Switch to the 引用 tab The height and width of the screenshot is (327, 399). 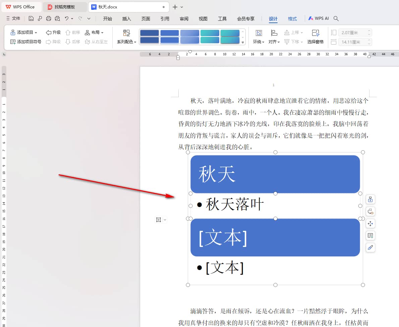pos(165,18)
